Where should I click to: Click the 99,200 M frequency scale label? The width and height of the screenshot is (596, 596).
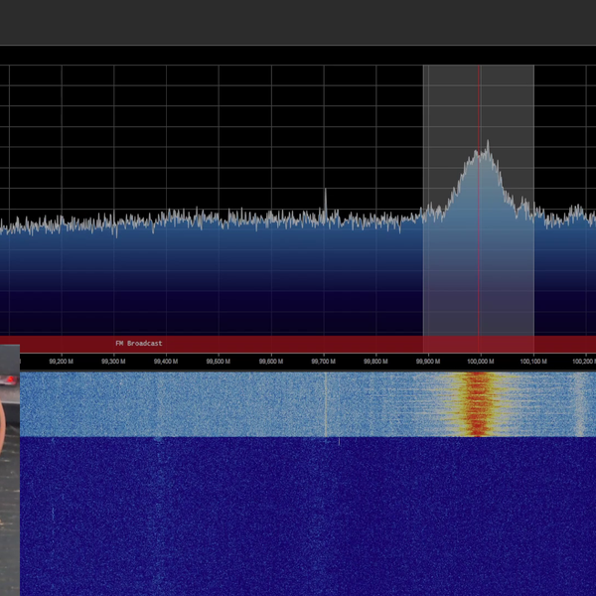[62, 363]
